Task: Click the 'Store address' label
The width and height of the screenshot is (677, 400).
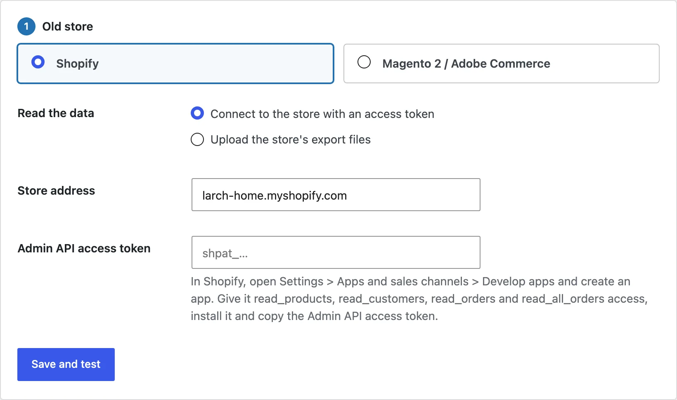Action: click(x=56, y=191)
